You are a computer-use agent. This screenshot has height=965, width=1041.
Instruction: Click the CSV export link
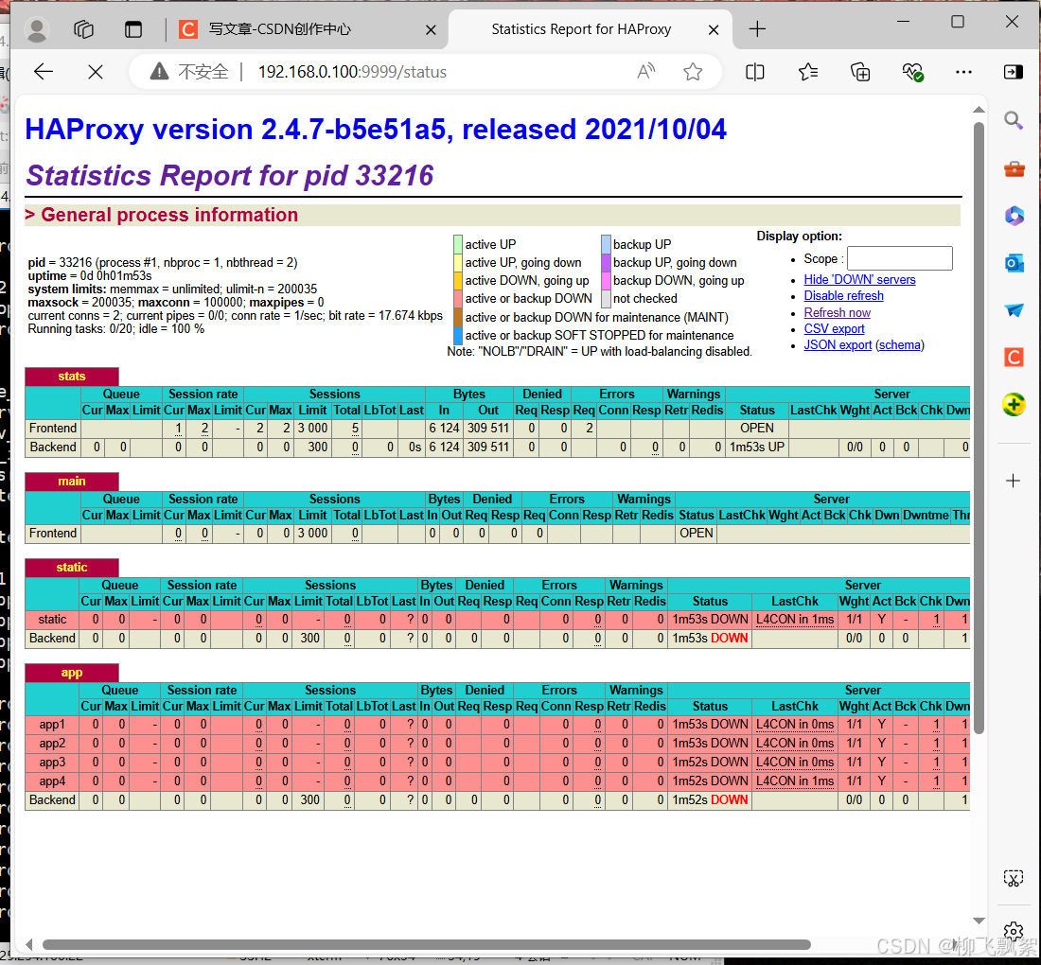tap(834, 328)
